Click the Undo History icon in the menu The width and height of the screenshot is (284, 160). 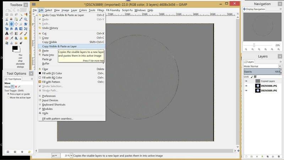point(39,28)
